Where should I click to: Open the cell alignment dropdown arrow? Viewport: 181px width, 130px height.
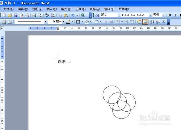(122, 22)
